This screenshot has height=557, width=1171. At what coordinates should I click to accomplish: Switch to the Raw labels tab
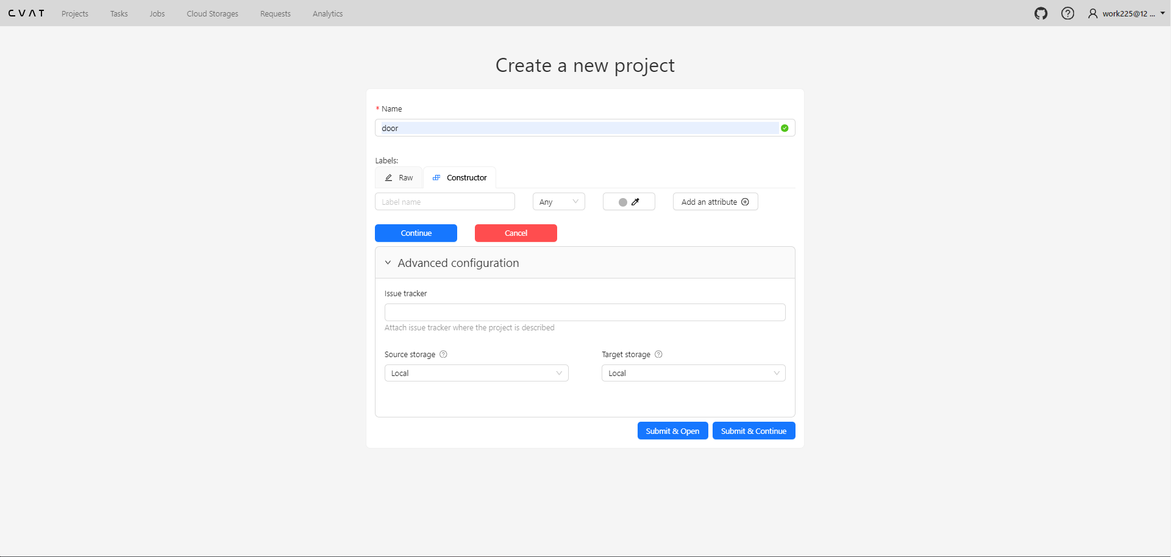click(x=399, y=177)
